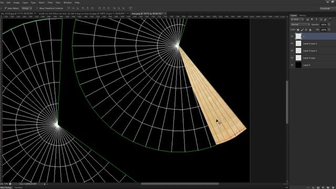Click the Opacity value field

[x=323, y=25]
